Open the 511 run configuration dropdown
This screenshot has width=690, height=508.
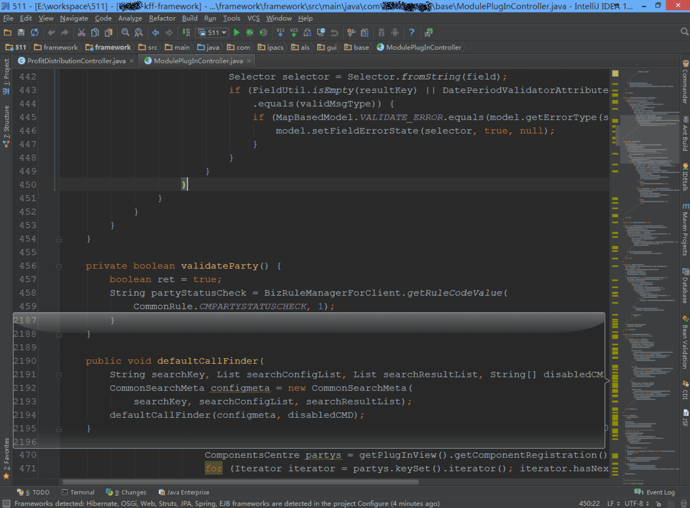click(213, 33)
